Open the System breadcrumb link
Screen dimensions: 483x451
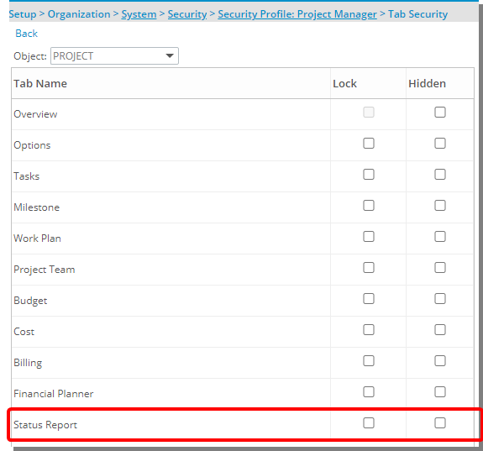click(x=139, y=14)
